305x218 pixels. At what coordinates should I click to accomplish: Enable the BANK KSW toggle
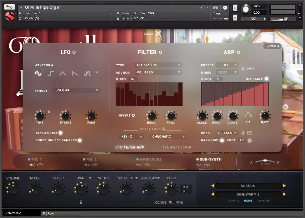point(222,140)
